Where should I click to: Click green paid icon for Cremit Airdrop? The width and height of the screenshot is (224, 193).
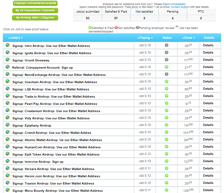[166, 132]
